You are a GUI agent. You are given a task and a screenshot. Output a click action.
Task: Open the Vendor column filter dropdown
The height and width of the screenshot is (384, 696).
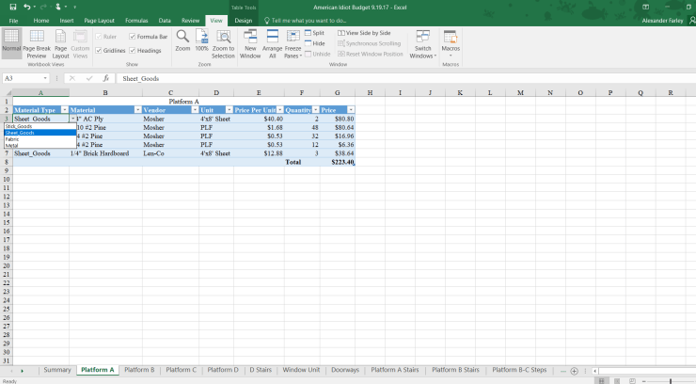pos(195,110)
